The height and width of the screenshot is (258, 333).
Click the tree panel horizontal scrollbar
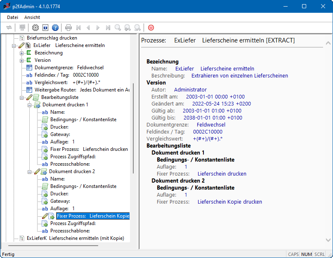(54, 245)
